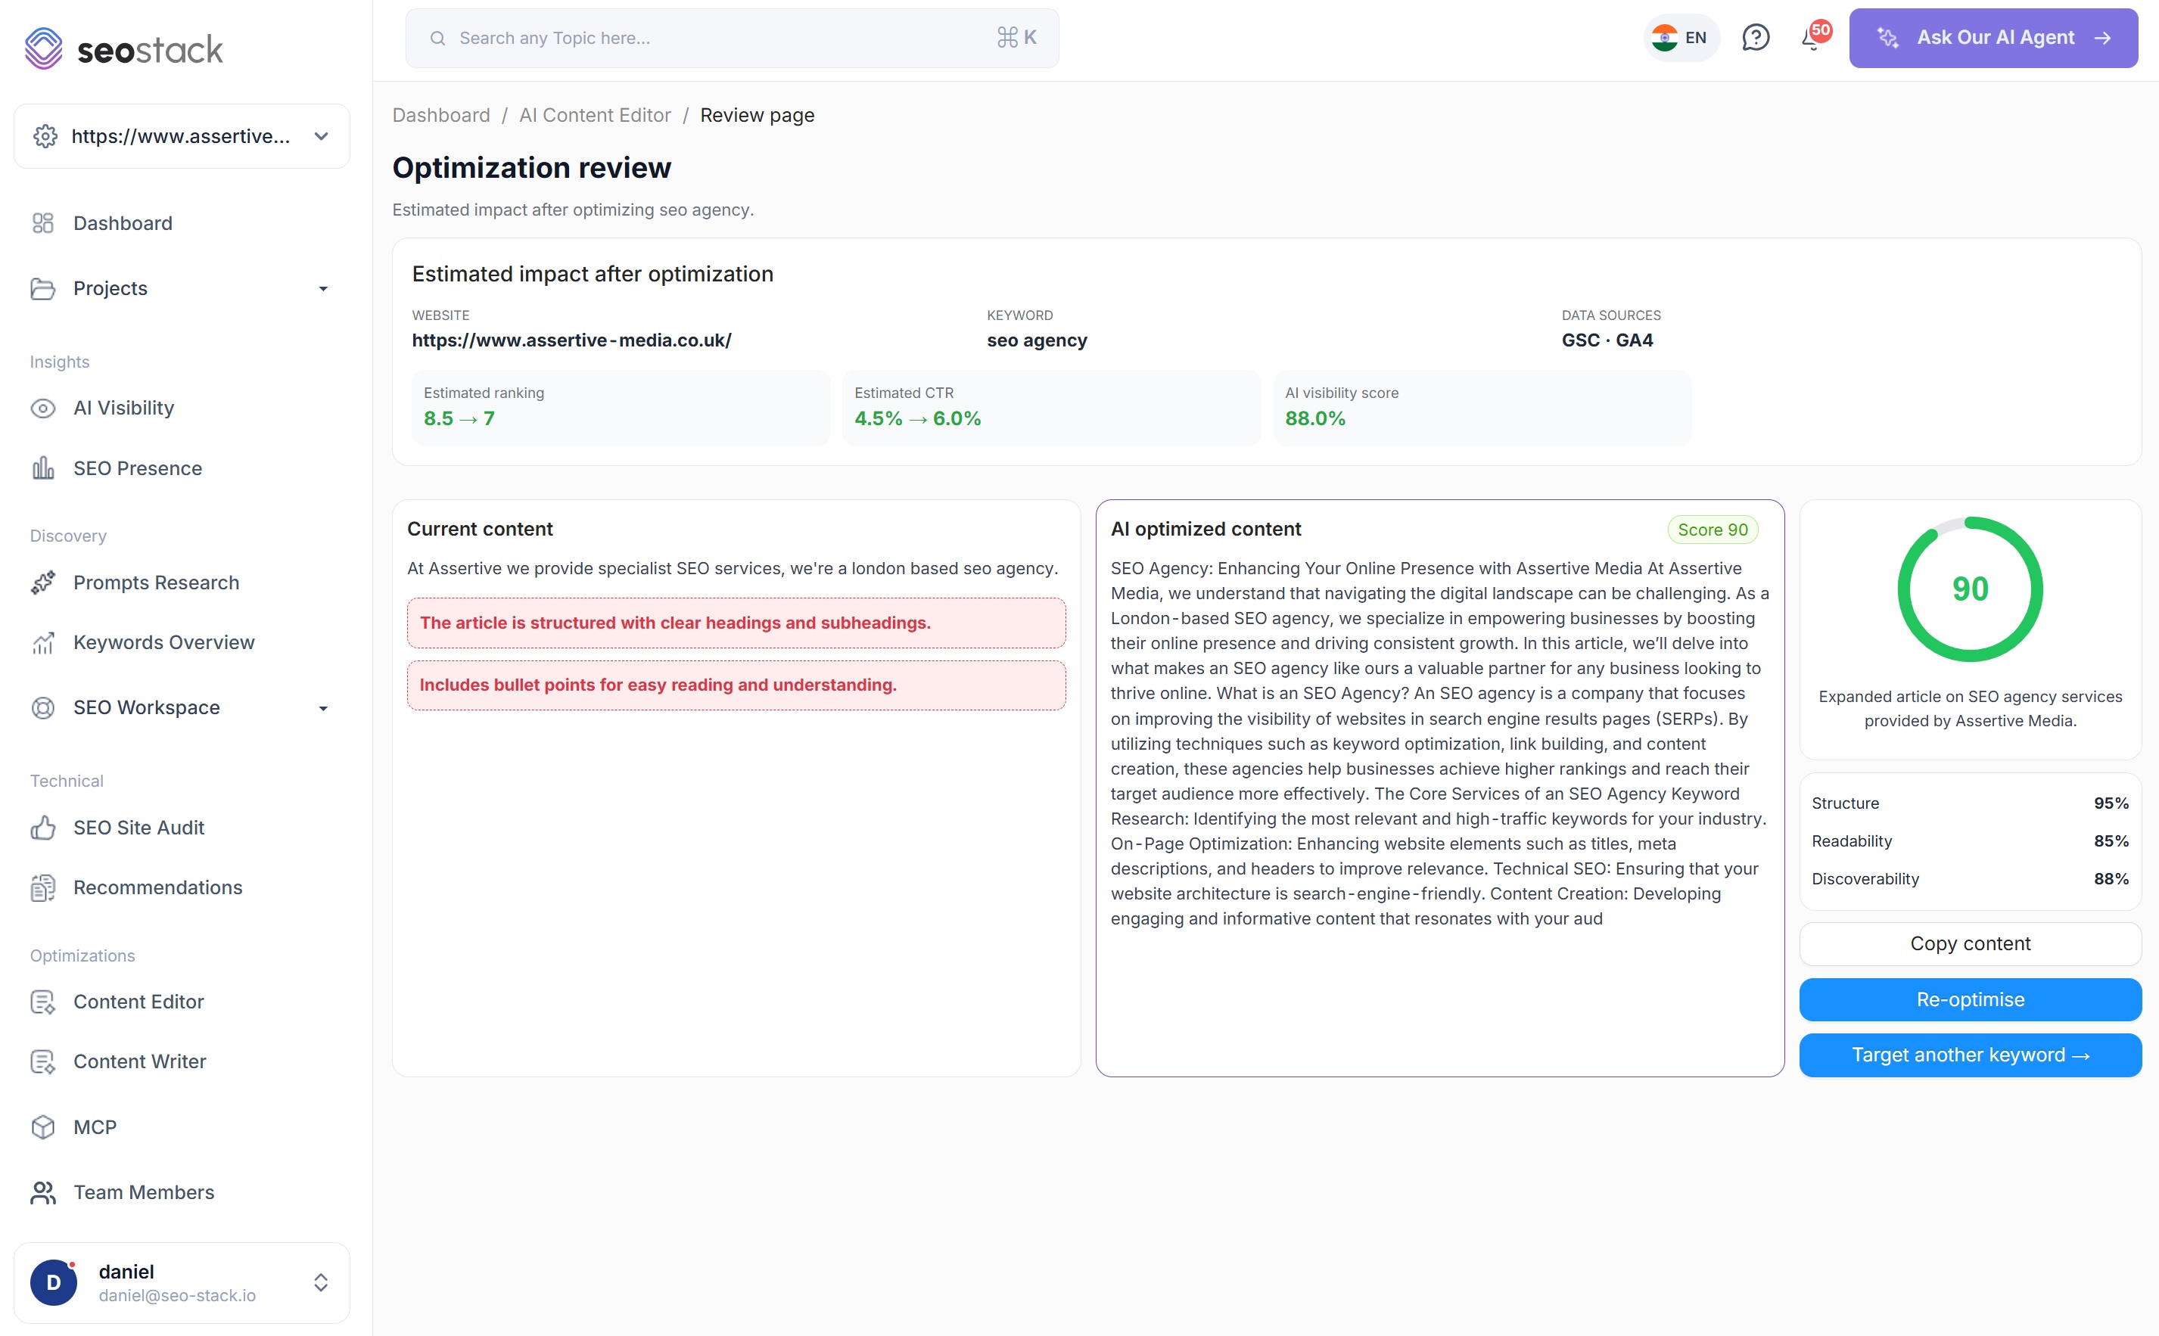This screenshot has width=2159, height=1336.
Task: Click the Team Members people icon
Action: coord(42,1192)
